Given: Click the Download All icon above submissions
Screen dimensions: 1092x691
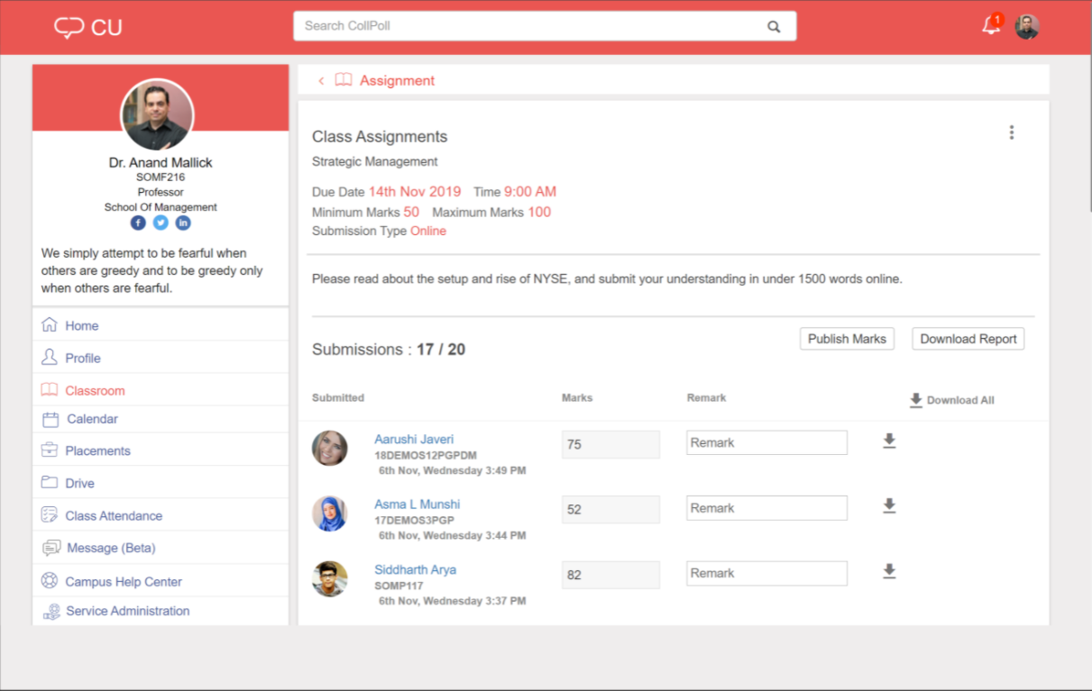Looking at the screenshot, I should (915, 400).
